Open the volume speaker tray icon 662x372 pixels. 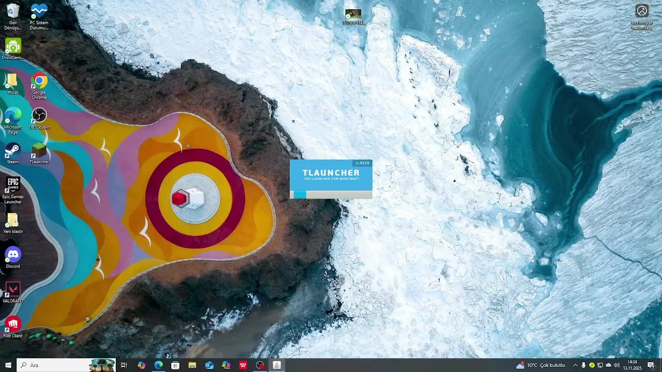click(x=616, y=365)
